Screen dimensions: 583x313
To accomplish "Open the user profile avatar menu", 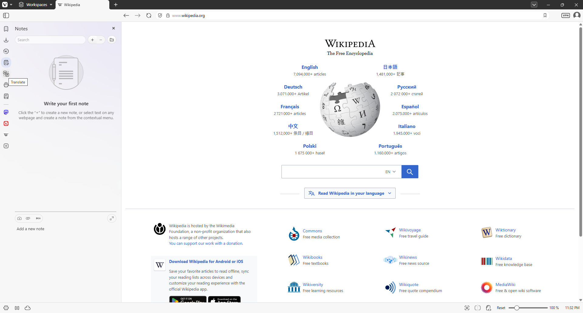I will [x=577, y=15].
